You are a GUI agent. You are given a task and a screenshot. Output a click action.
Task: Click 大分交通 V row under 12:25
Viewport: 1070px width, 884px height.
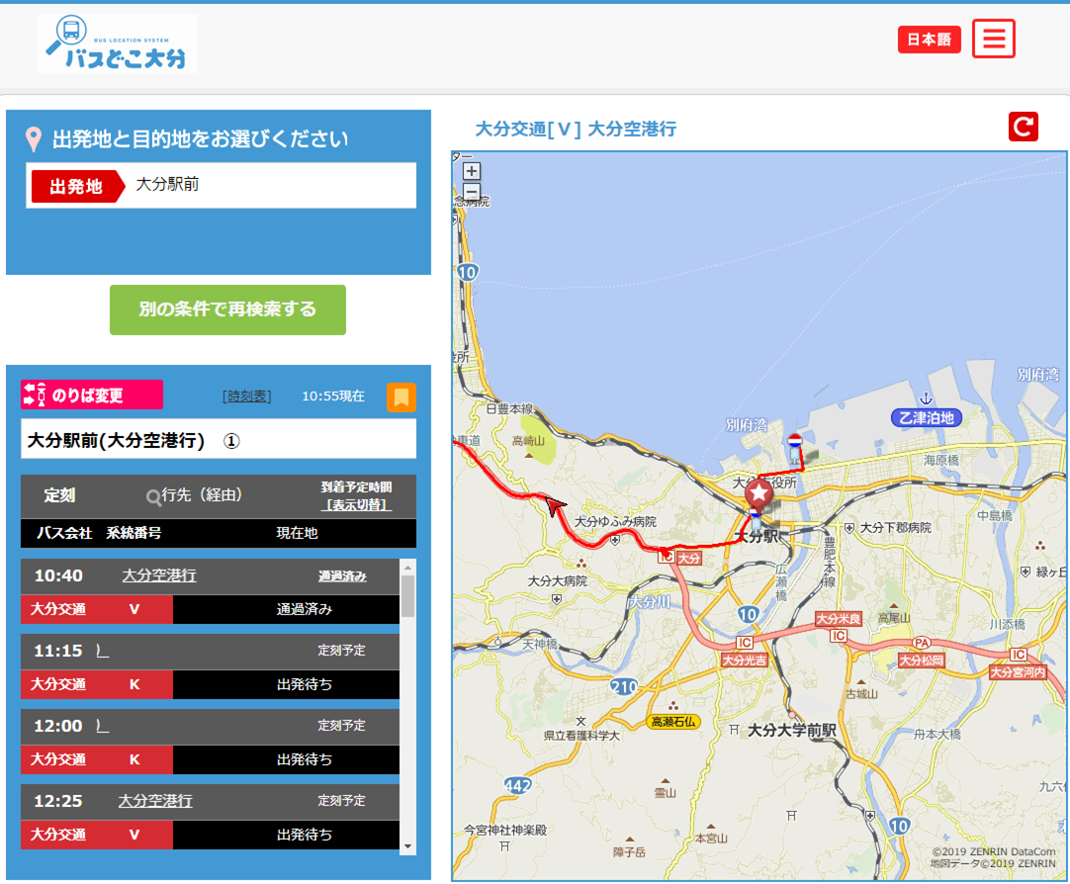pos(211,835)
